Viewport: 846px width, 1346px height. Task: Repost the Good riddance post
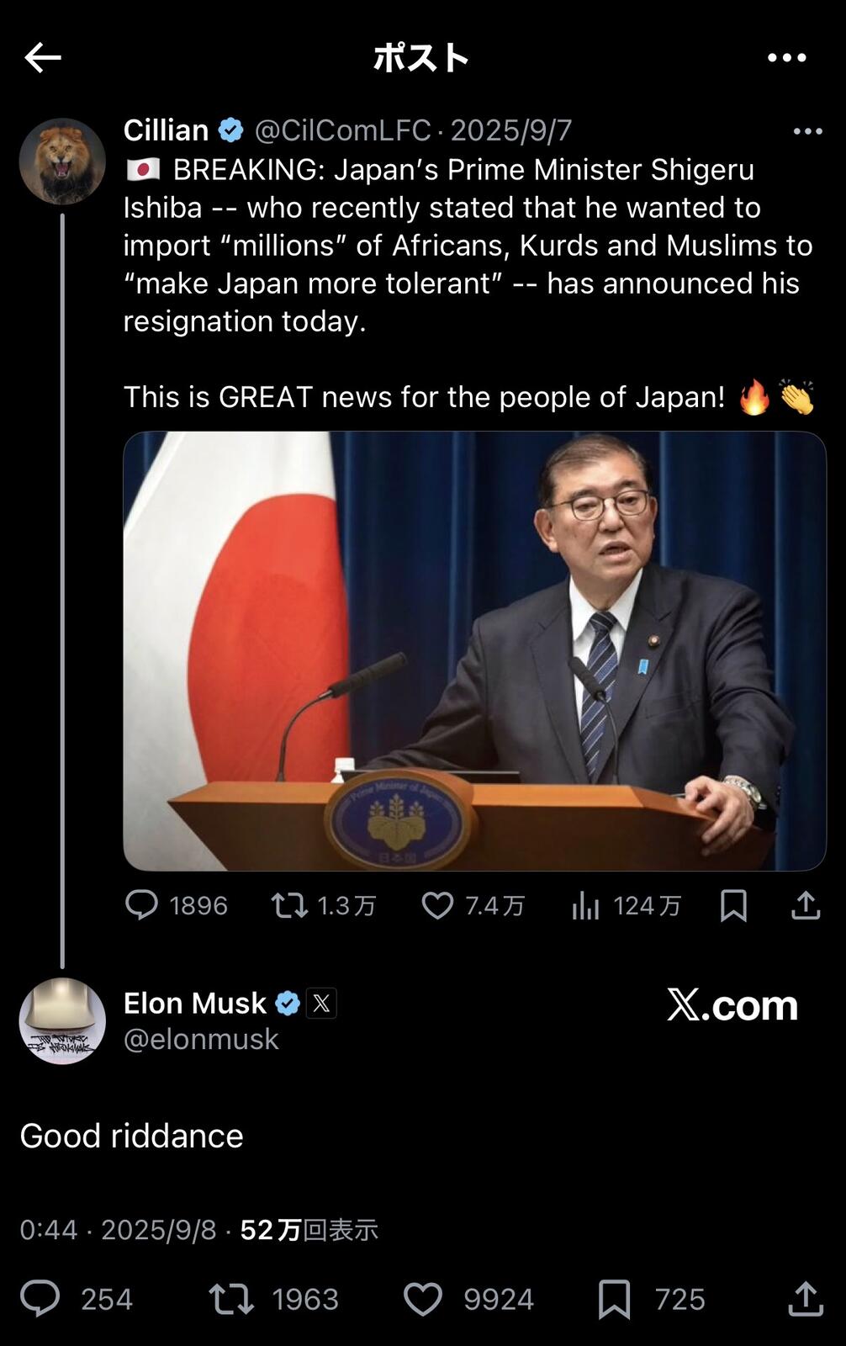[x=231, y=1298]
